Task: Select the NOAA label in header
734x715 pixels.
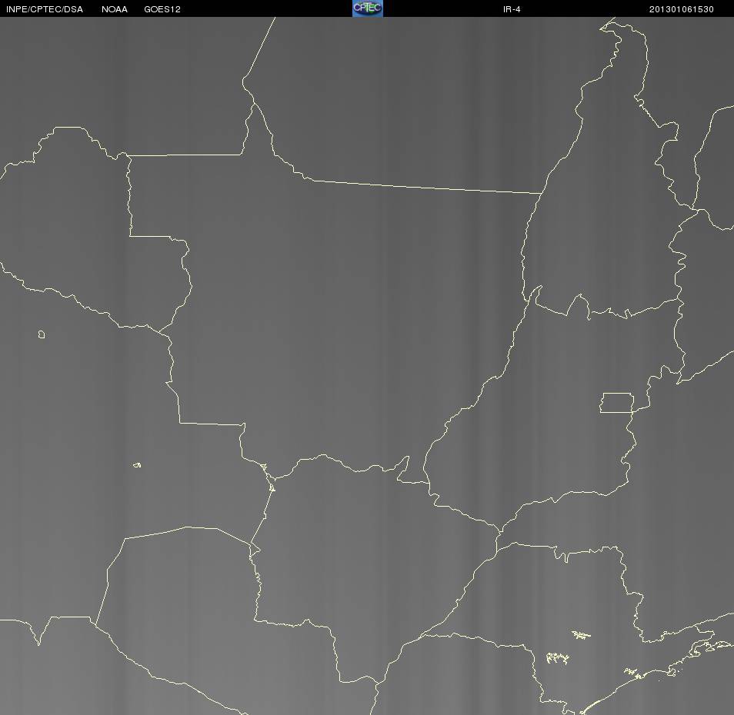Action: [114, 9]
